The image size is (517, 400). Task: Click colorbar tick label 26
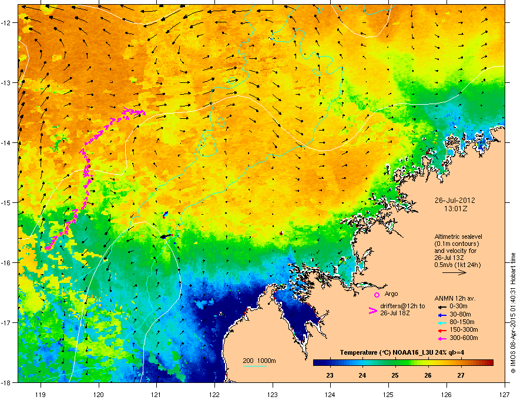coord(428,375)
